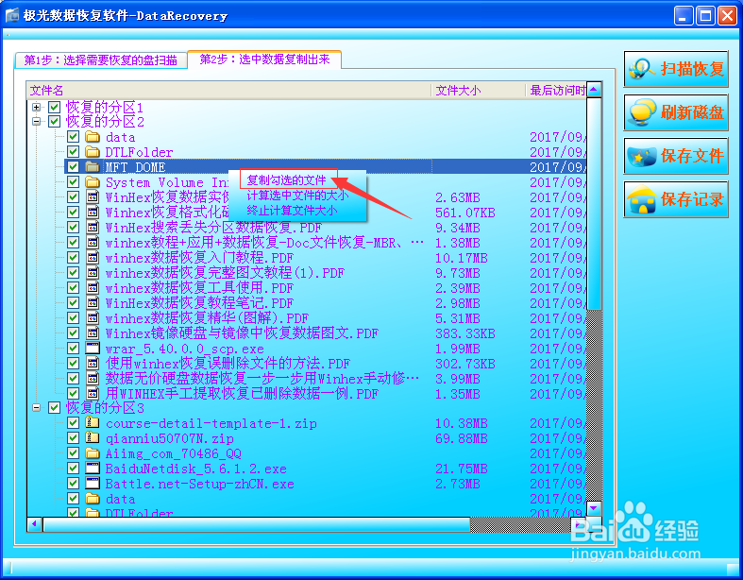Click the star folder icon on 保存文件
This screenshot has height=580, width=743.
[x=642, y=157]
